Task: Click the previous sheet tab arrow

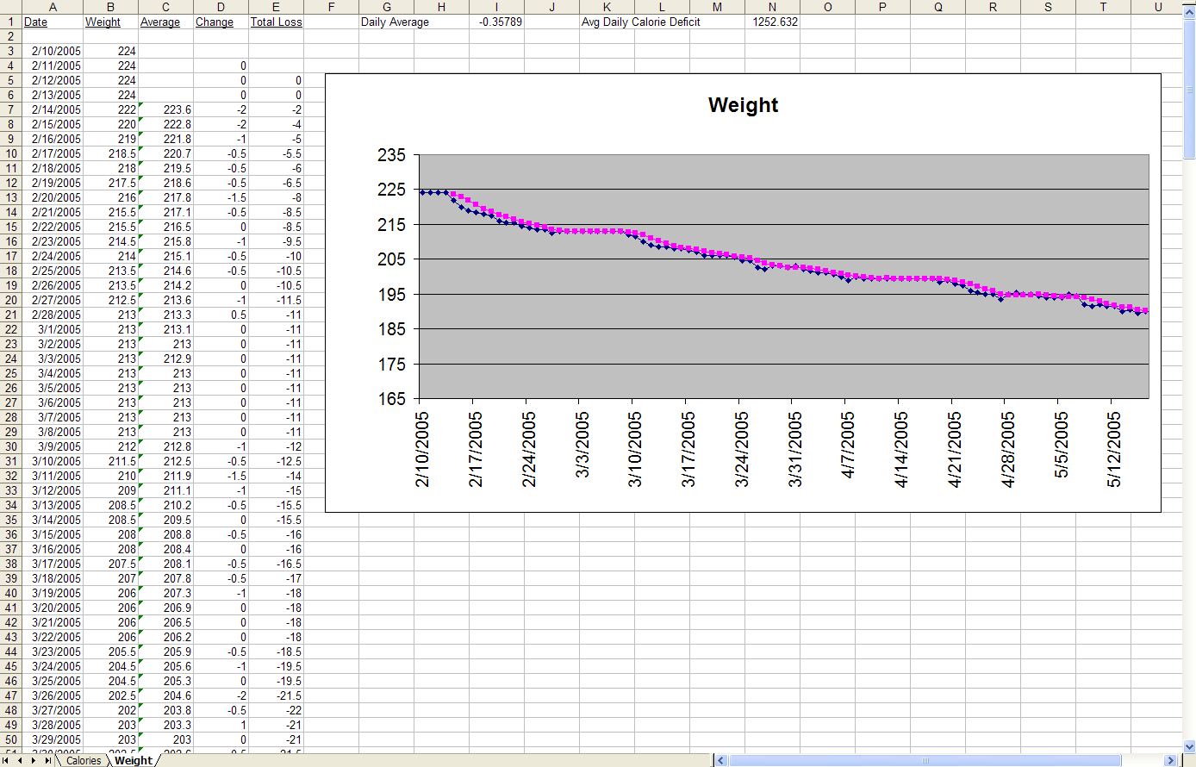Action: (x=20, y=760)
